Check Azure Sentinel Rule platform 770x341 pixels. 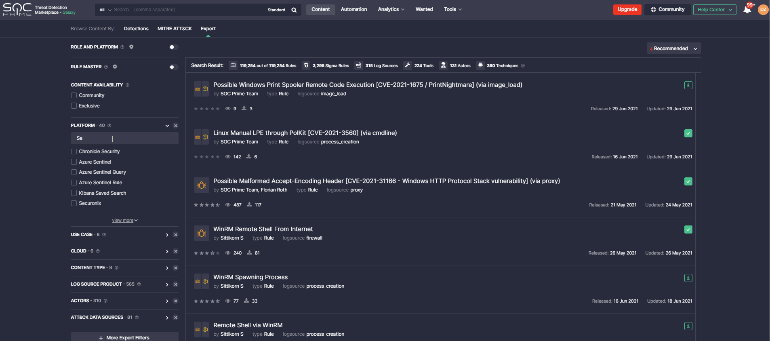pyautogui.click(x=74, y=183)
